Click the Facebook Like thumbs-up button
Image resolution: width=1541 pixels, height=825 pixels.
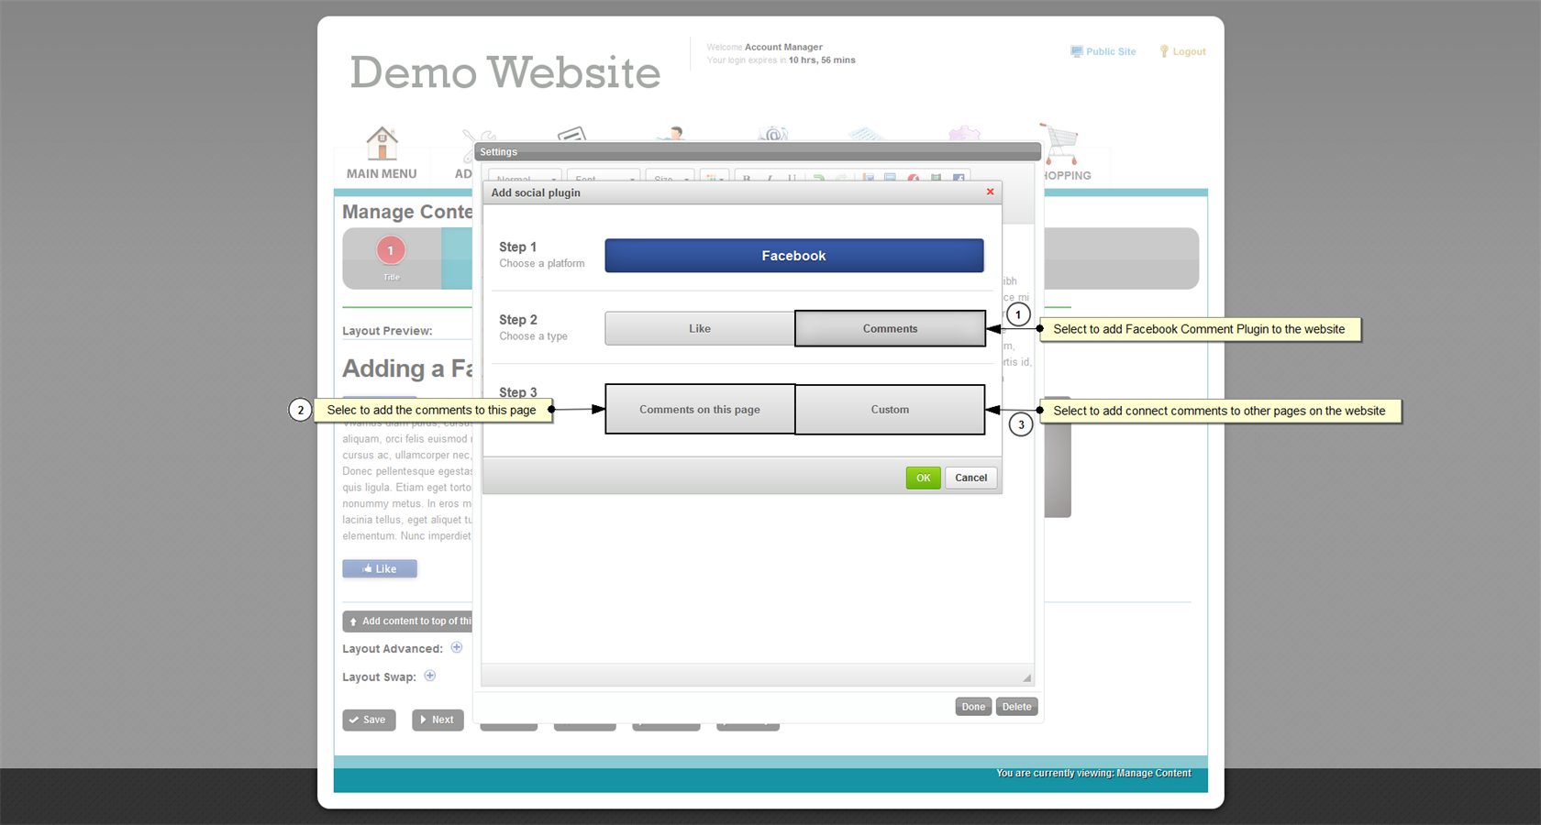(x=380, y=568)
